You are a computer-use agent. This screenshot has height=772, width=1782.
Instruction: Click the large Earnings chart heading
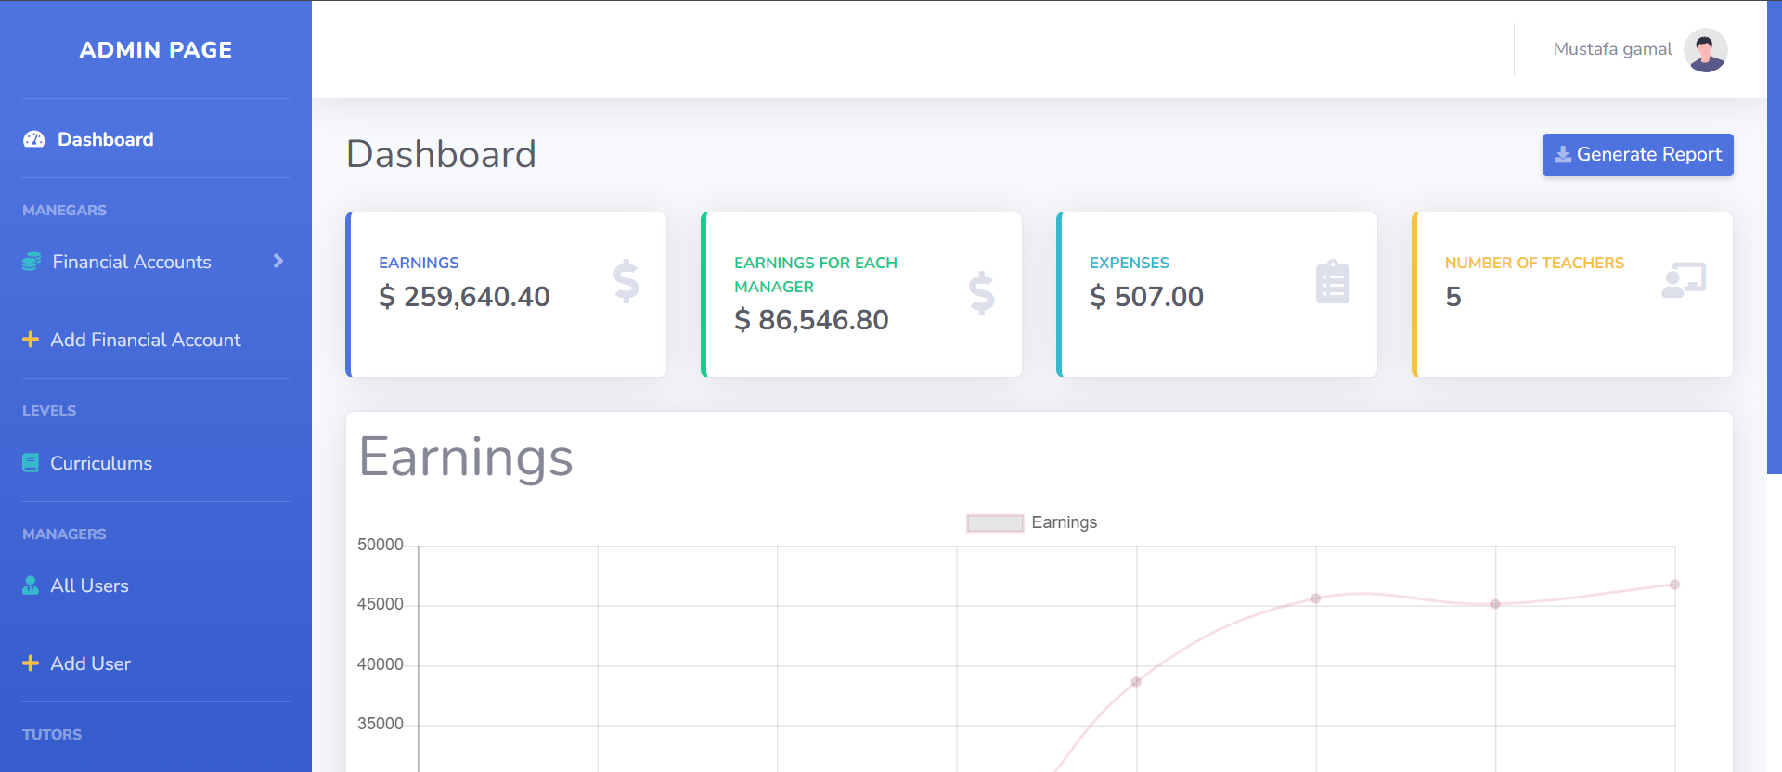pos(466,457)
